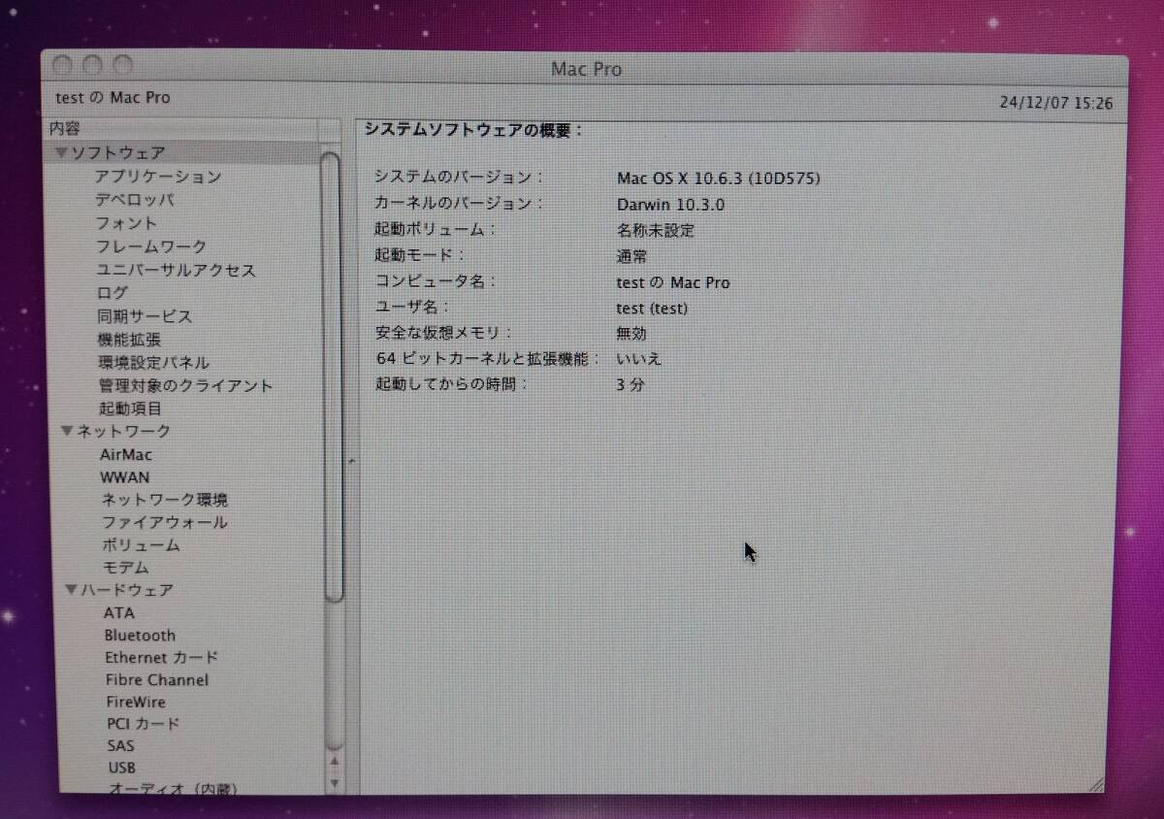The width and height of the screenshot is (1164, 819).
Task: Select 管理対象のクライアント in the sidebar
Action: click(x=185, y=385)
